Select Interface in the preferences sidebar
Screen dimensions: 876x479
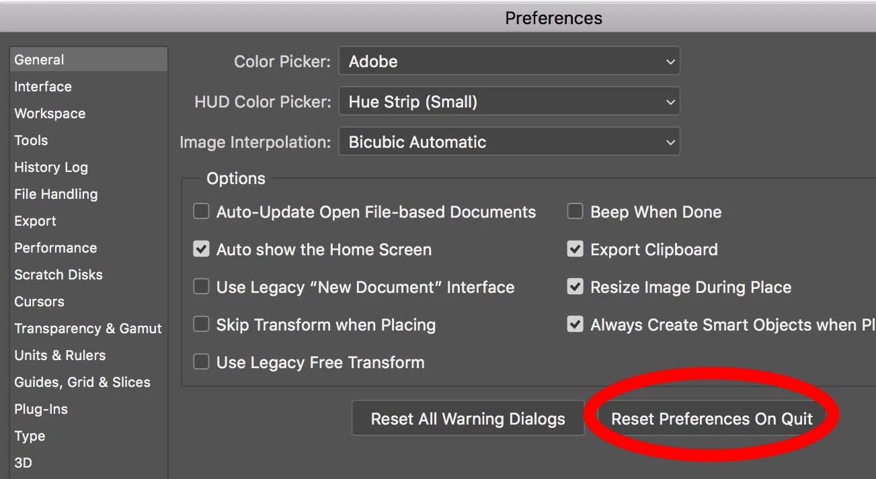(43, 87)
